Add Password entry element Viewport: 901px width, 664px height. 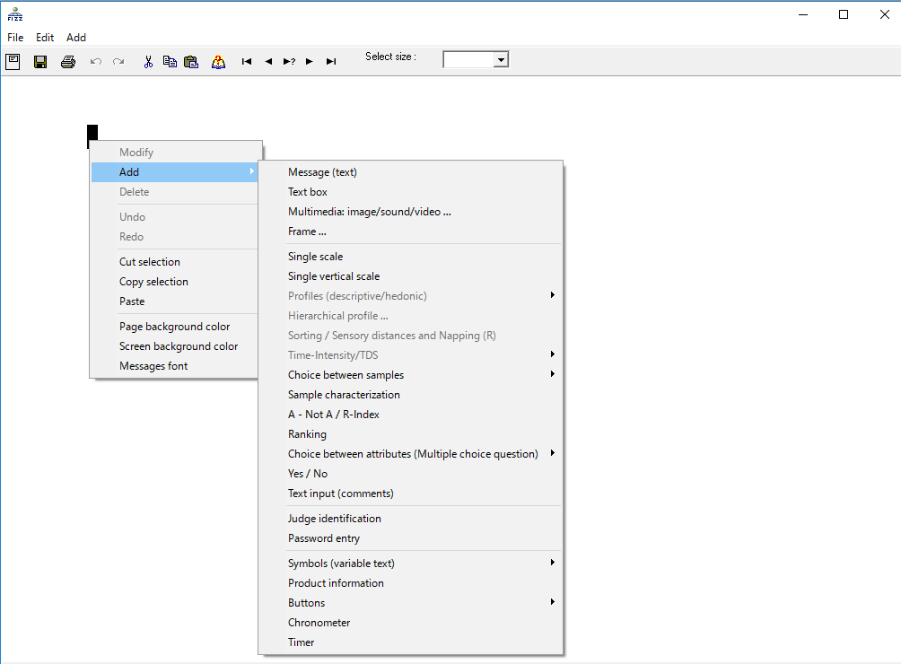coord(410,538)
